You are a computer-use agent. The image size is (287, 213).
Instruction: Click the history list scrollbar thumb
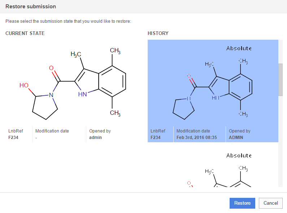tap(281, 80)
